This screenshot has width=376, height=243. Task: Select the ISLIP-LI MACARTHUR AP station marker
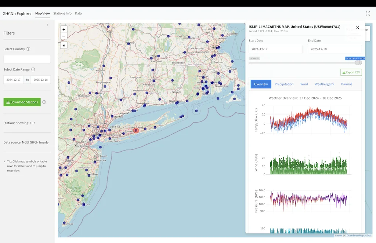(x=136, y=130)
